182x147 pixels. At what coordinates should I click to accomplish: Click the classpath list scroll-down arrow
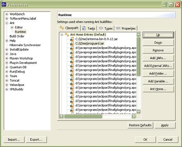pos(139,112)
